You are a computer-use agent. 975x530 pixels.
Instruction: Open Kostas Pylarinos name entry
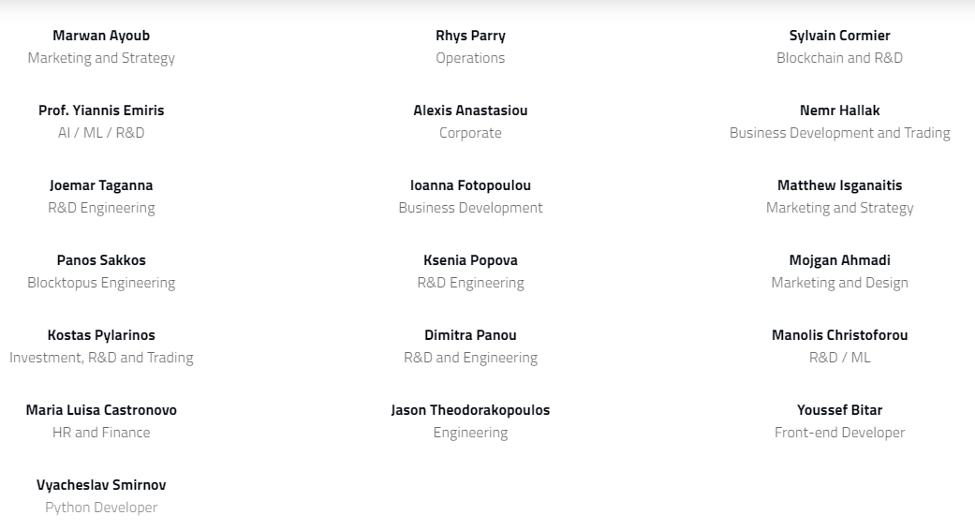tap(101, 335)
